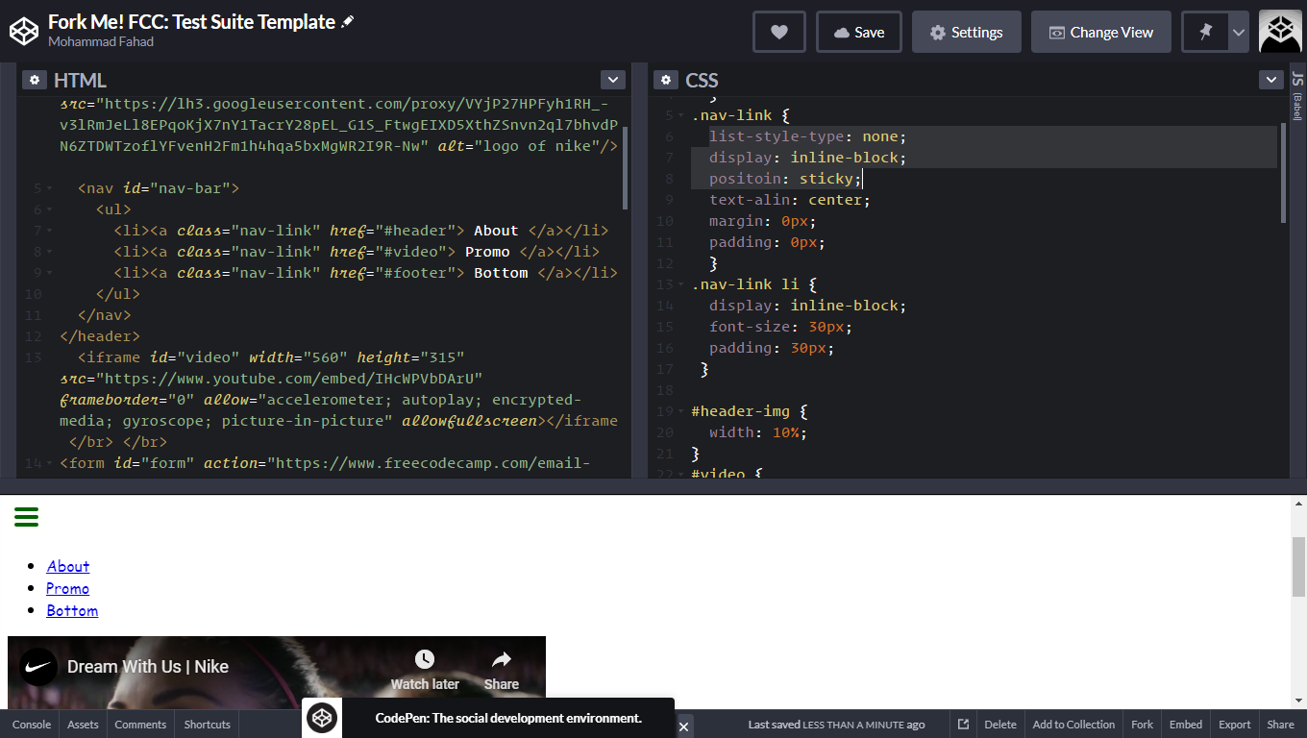Switch to the Assets tab
The image size is (1307, 738).
coord(83,725)
